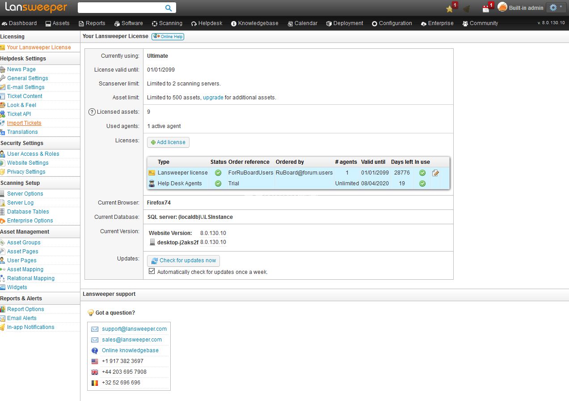Open the calendar notification icon
Screen dimensions: 569x401
pos(486,9)
